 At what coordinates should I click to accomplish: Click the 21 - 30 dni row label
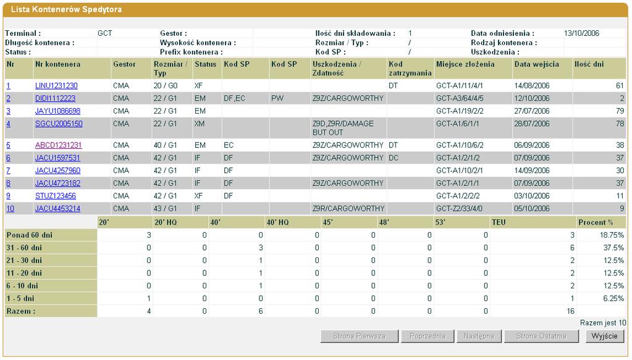51,261
